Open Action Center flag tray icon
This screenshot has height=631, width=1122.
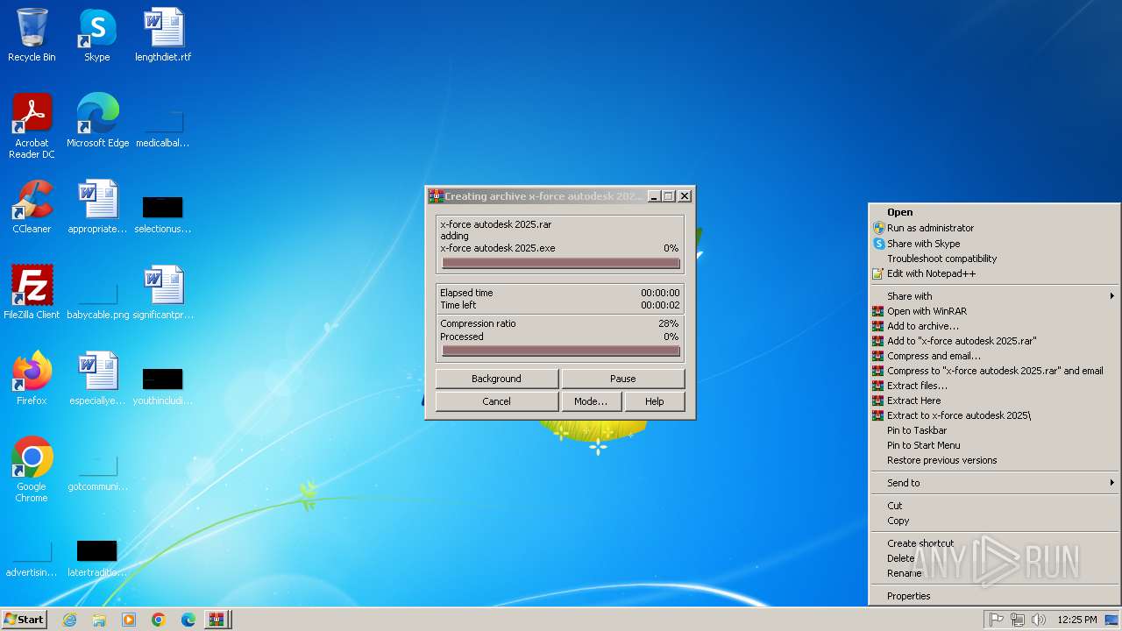[x=996, y=620]
